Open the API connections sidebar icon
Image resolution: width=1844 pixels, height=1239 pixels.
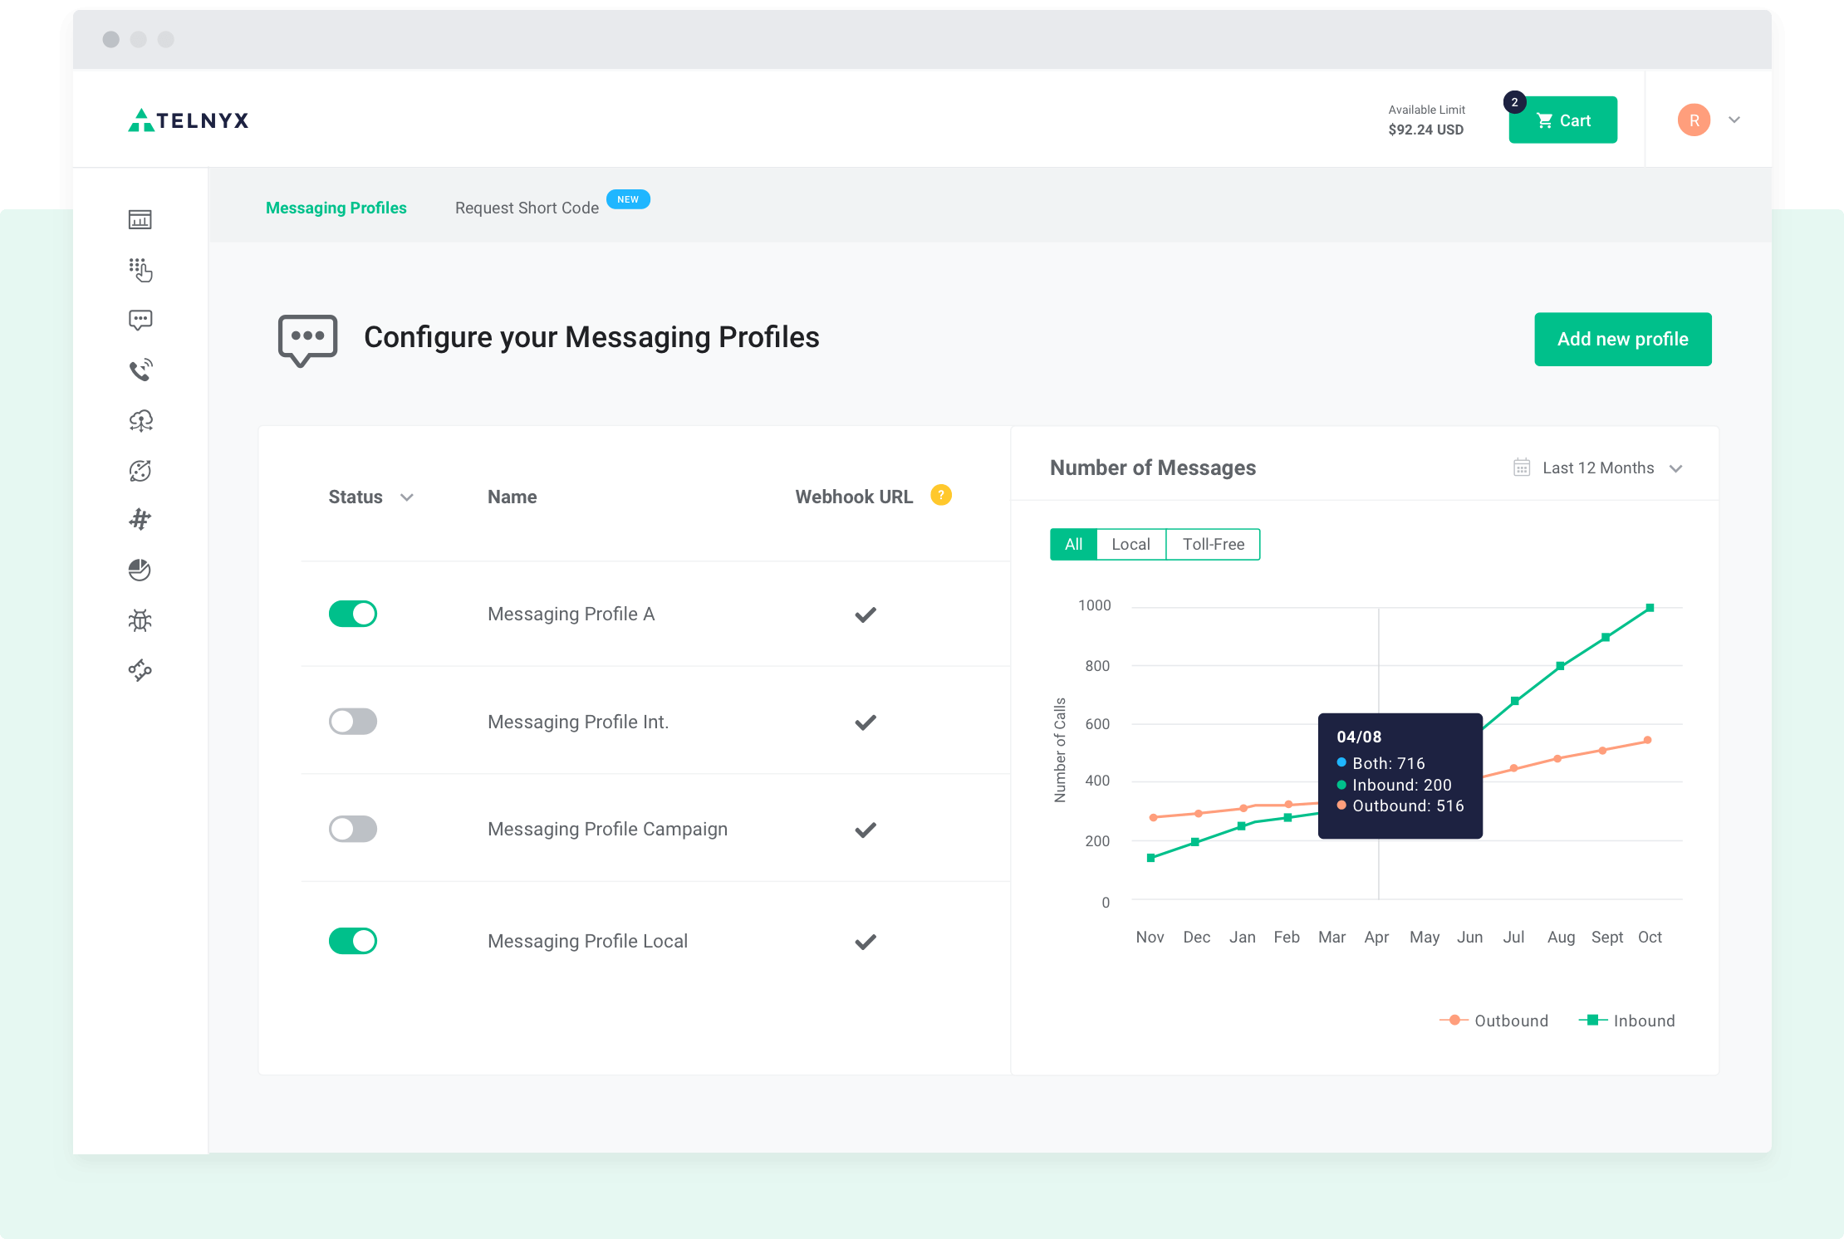[x=140, y=670]
